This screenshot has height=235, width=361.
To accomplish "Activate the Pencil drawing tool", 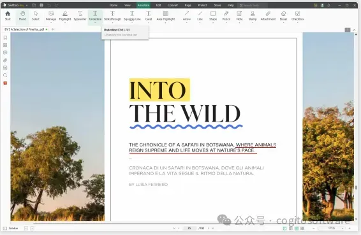I will 226,16.
